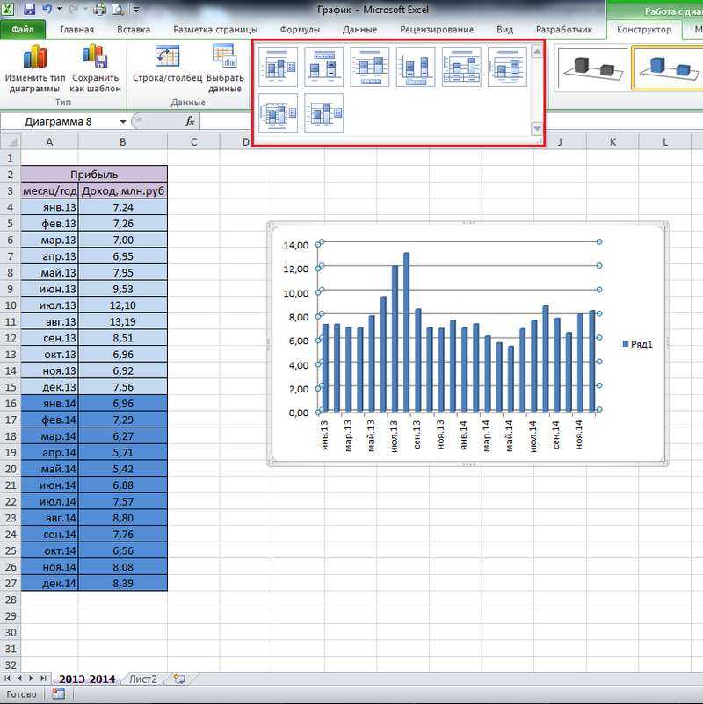Click the Redo arrow in quick access toolbar

73,9
